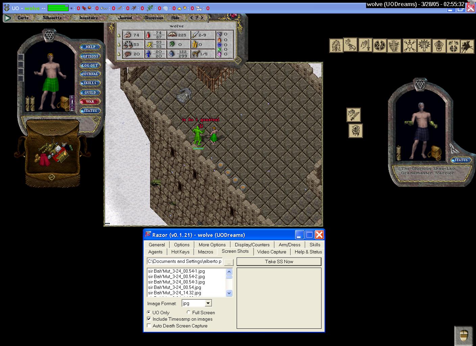Screen dimensions: 476x346
Task: Click the virtue hexagram atop Shao-Lao's paperdoll
Action: [420, 84]
